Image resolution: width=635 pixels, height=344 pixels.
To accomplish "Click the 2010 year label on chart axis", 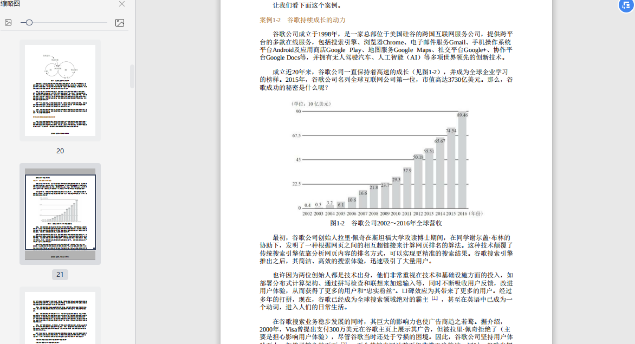I will pos(396,213).
